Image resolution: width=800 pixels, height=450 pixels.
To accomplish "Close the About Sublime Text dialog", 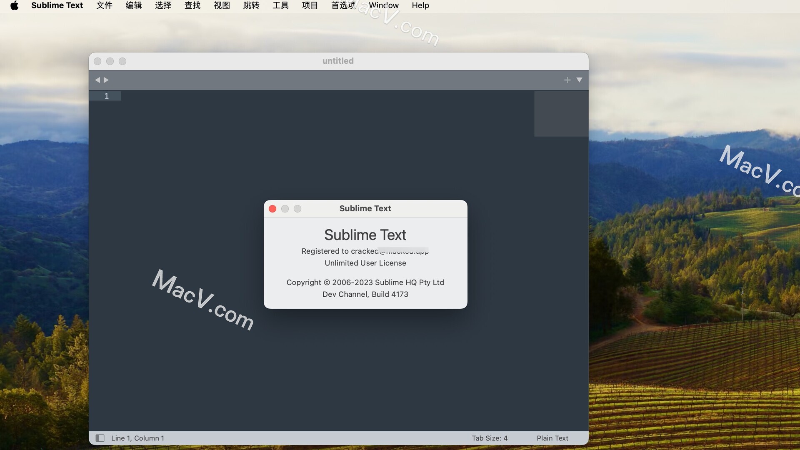I will (272, 209).
